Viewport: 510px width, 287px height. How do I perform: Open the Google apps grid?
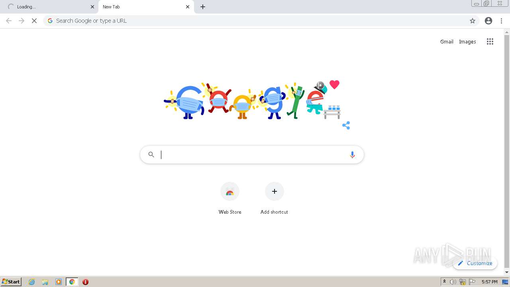(x=490, y=41)
